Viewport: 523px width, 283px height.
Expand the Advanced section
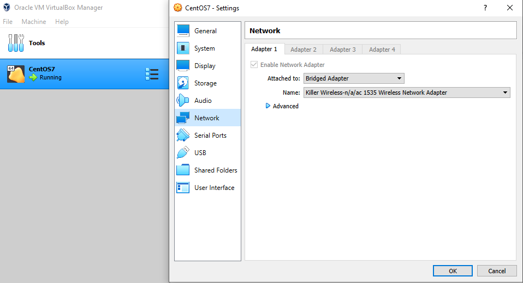(x=282, y=106)
